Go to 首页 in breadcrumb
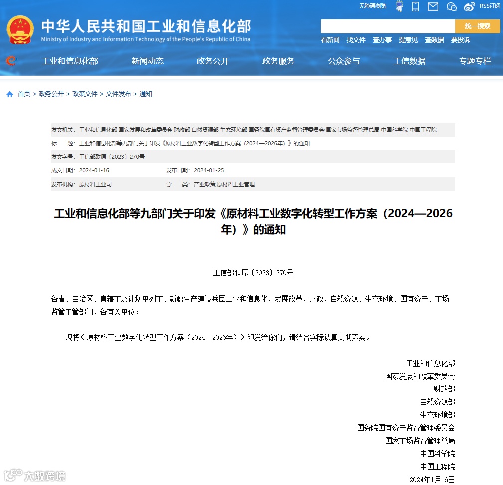Viewport: 503px width, 485px height. point(24,94)
